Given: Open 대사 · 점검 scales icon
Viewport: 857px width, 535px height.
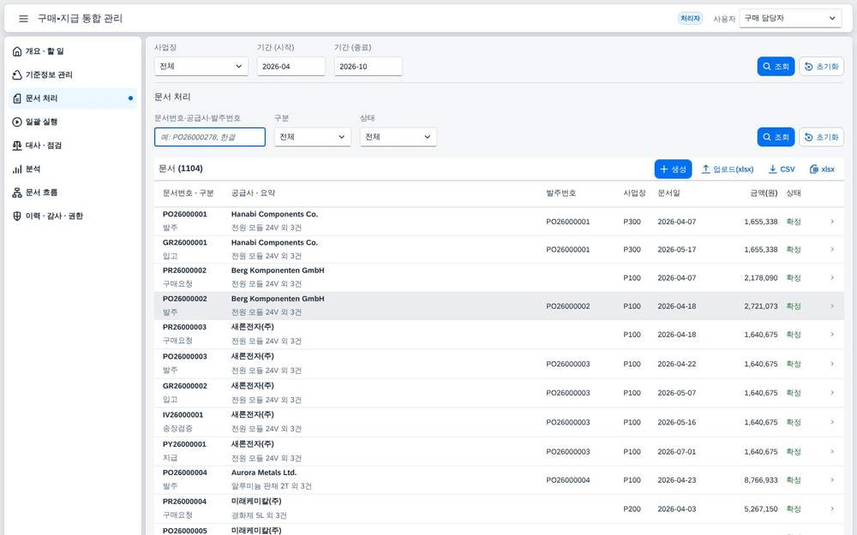Looking at the screenshot, I should pyautogui.click(x=17, y=146).
